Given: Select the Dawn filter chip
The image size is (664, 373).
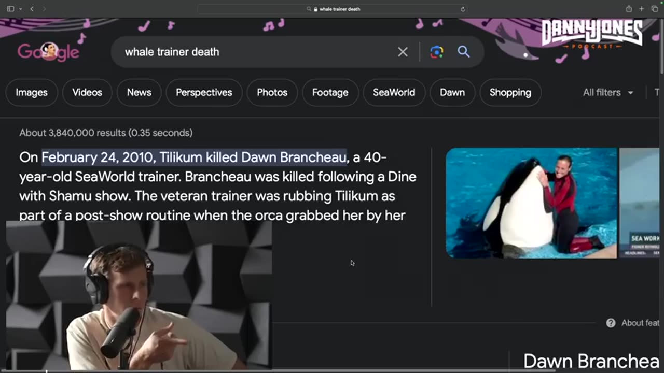Looking at the screenshot, I should (452, 92).
